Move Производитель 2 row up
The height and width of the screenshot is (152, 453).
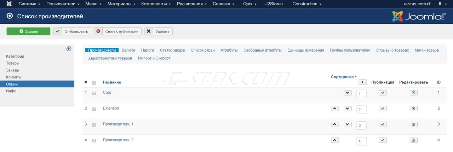point(335,140)
